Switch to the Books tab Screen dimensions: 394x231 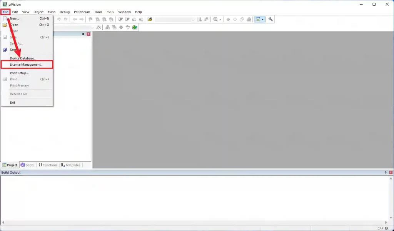pos(28,165)
